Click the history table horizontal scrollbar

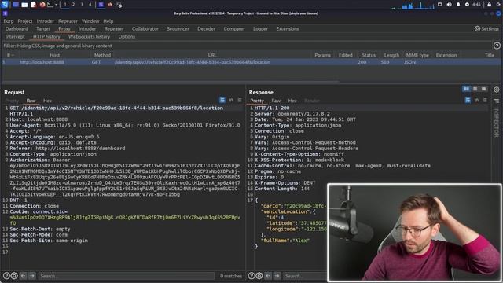click(x=170, y=82)
